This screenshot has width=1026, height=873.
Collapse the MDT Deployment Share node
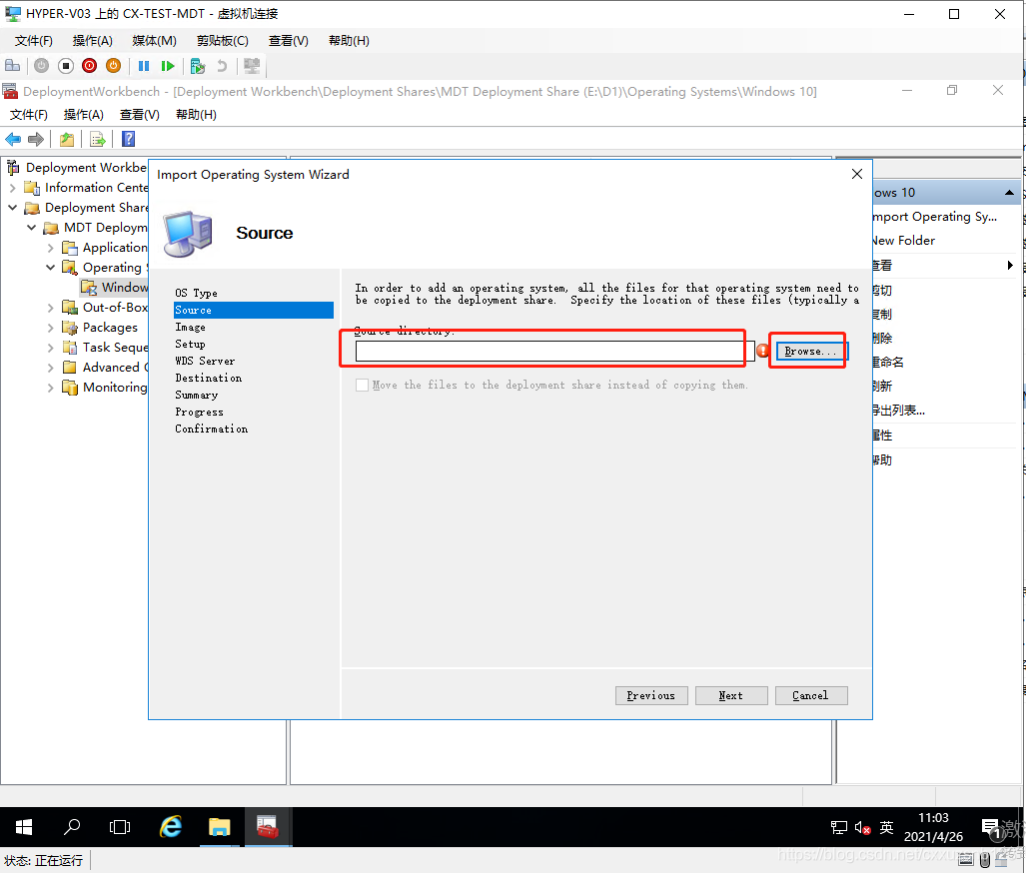pyautogui.click(x=31, y=227)
